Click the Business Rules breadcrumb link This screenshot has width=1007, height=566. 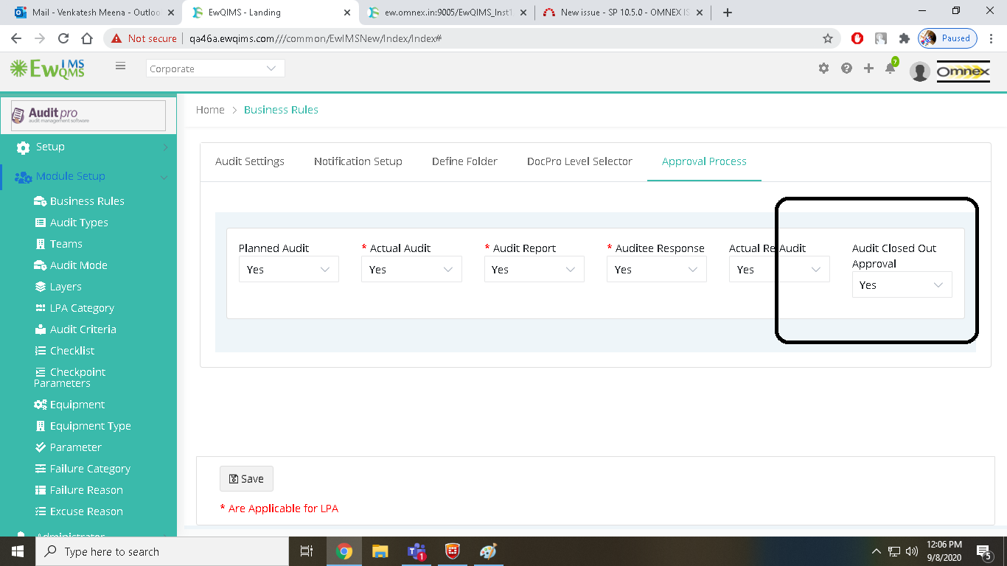[281, 110]
